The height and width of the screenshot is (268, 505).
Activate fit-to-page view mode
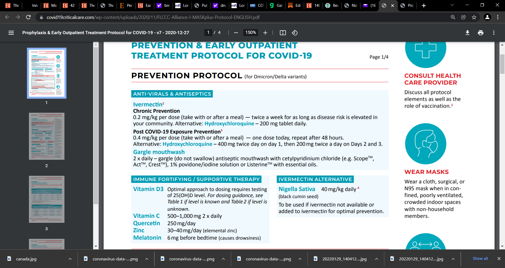282,33
